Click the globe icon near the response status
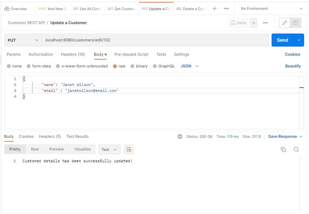The image size is (309, 214). click(x=180, y=136)
